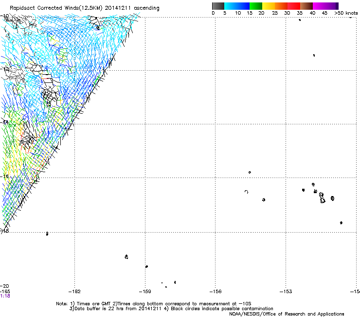Image resolution: width=360 pixels, height=317 pixels.
Task: Click the blue 10-15 knots legend segment
Action: (243, 6)
